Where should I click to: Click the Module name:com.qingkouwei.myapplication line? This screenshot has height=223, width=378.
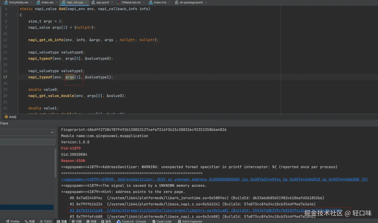point(105,136)
